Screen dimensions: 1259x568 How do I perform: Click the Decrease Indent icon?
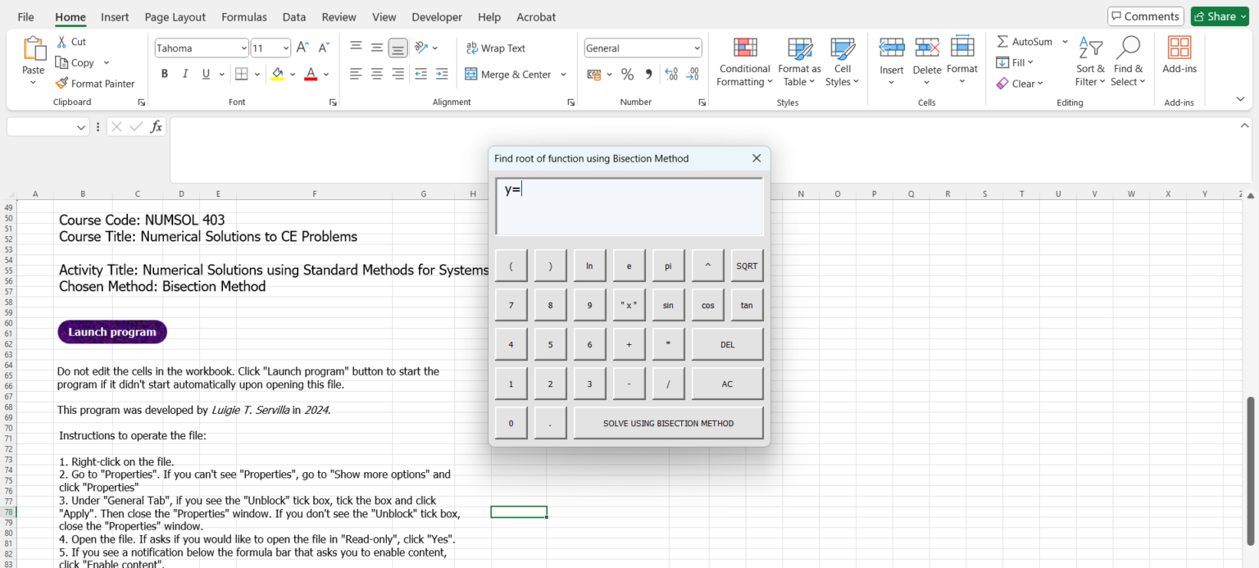point(420,74)
